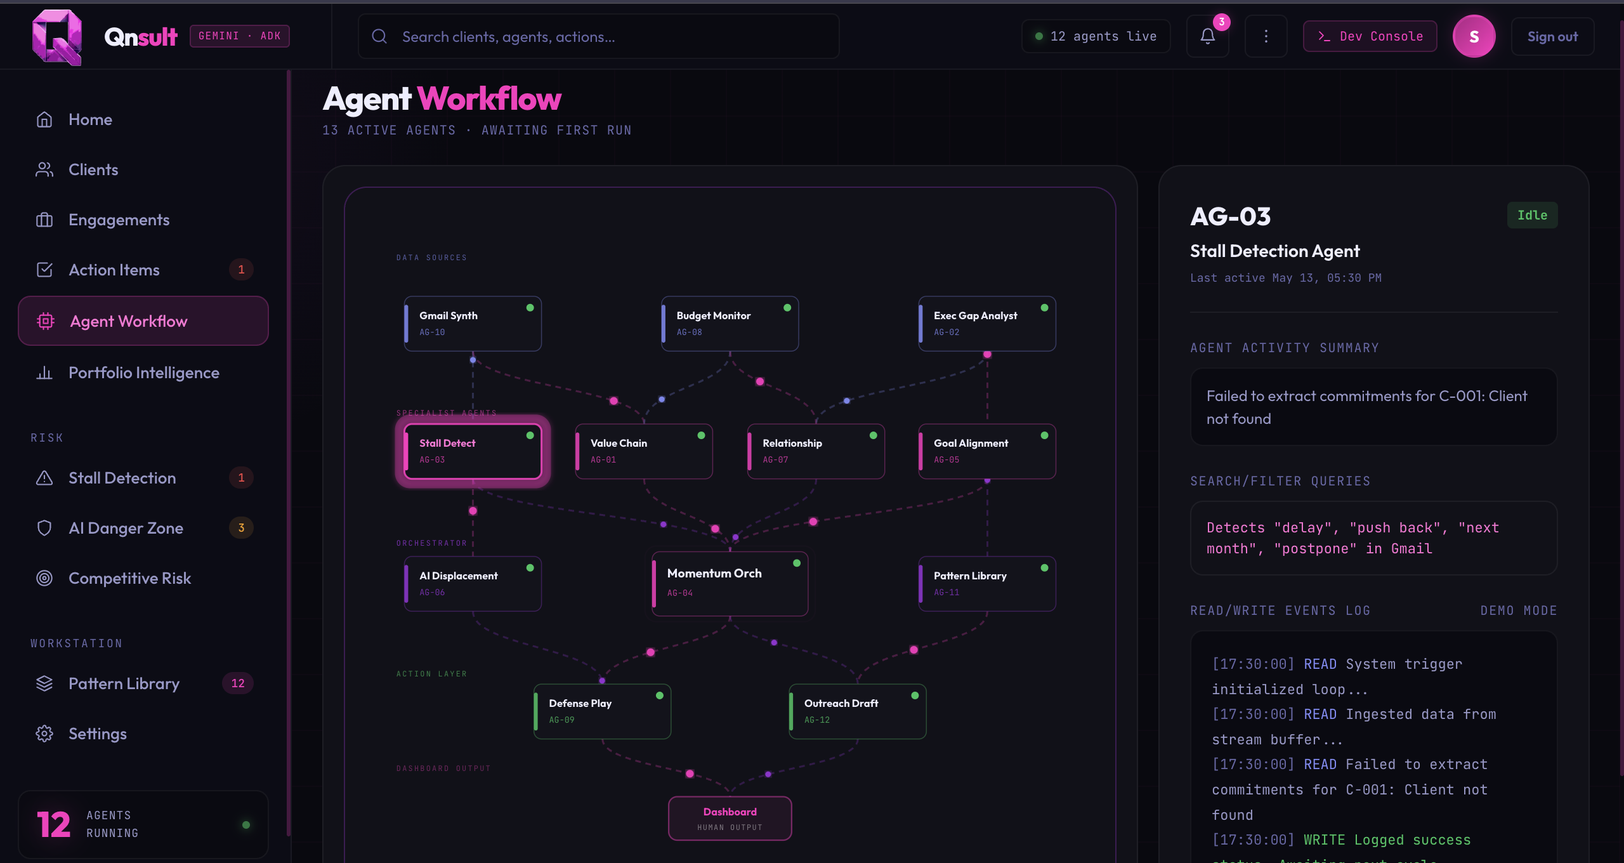
Task: Select the Gmail Synth AG-10 node
Action: point(473,324)
